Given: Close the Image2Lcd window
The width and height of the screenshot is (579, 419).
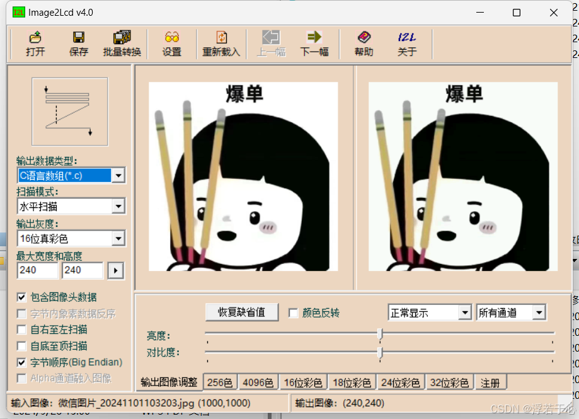Looking at the screenshot, I should pyautogui.click(x=554, y=13).
